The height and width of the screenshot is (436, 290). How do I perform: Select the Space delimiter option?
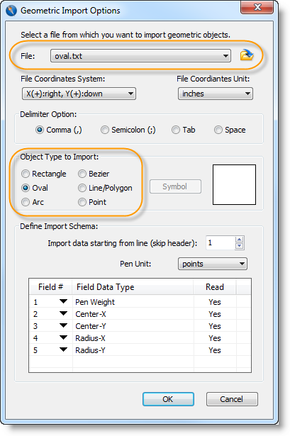pos(218,130)
